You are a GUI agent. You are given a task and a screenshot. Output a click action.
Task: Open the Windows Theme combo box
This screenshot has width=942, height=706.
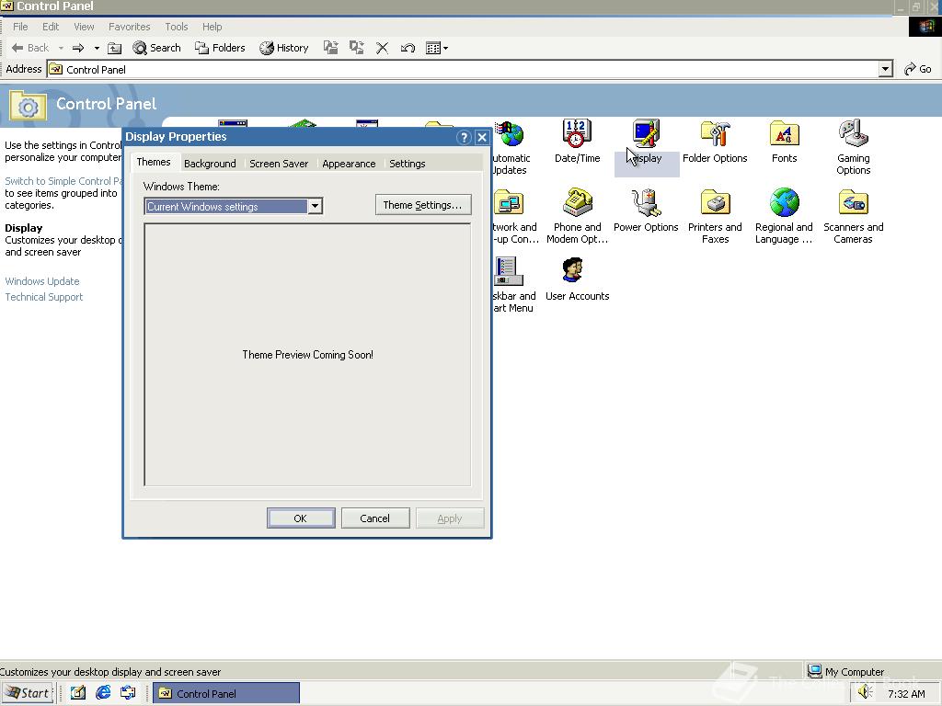tap(234, 207)
